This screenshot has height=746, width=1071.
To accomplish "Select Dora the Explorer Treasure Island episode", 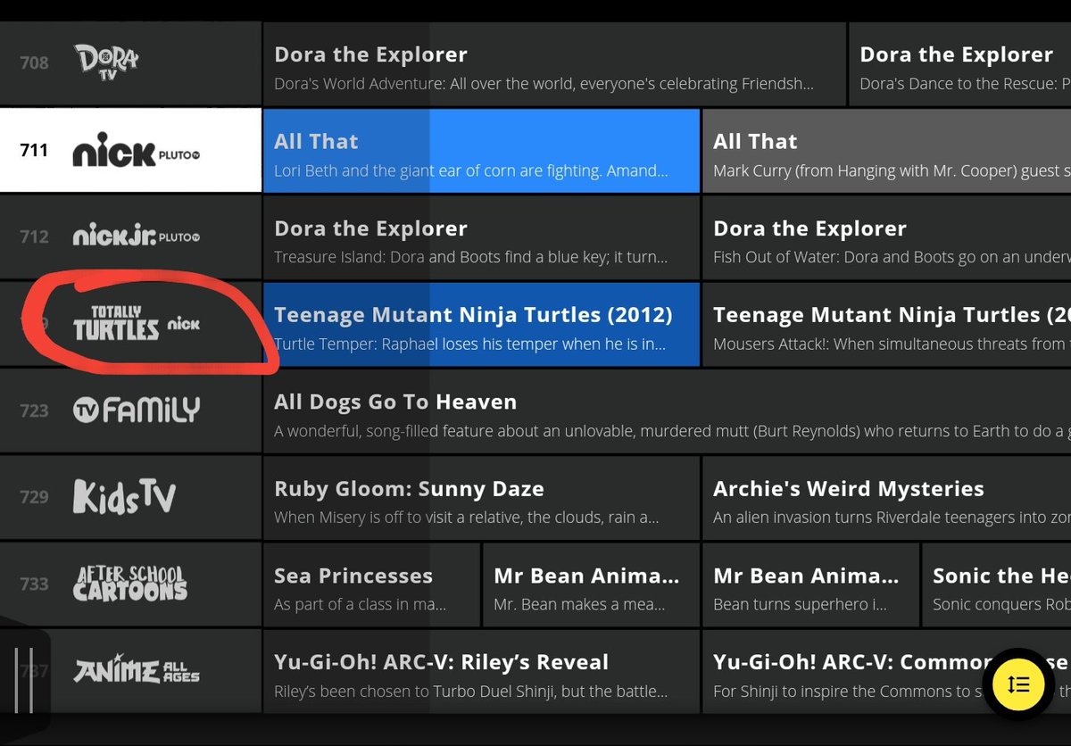I will (x=481, y=237).
